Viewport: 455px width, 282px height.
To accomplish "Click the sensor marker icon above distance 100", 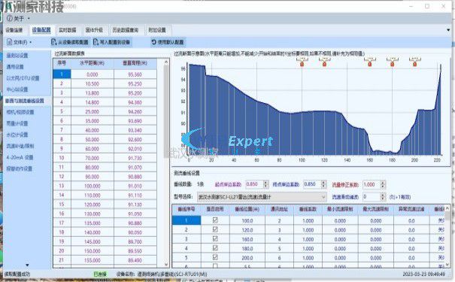I will [302, 62].
